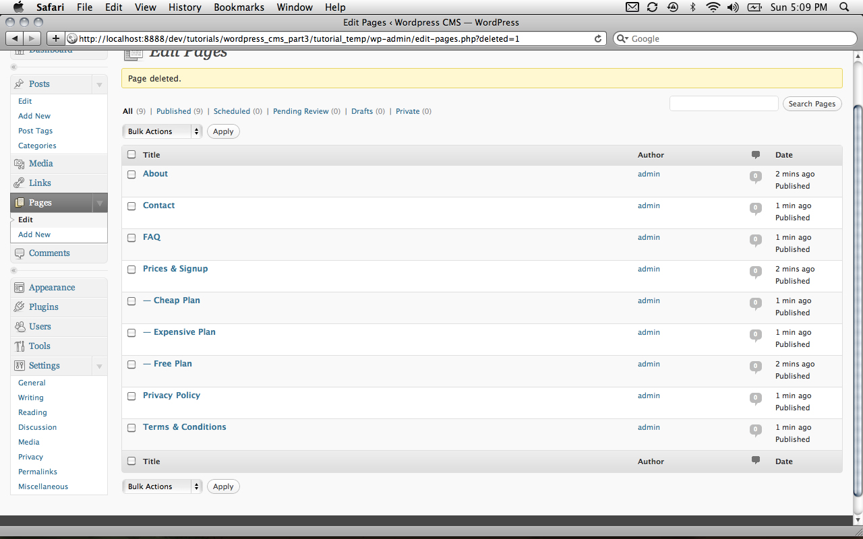The height and width of the screenshot is (539, 863).
Task: Open the Window menu
Action: [295, 7]
